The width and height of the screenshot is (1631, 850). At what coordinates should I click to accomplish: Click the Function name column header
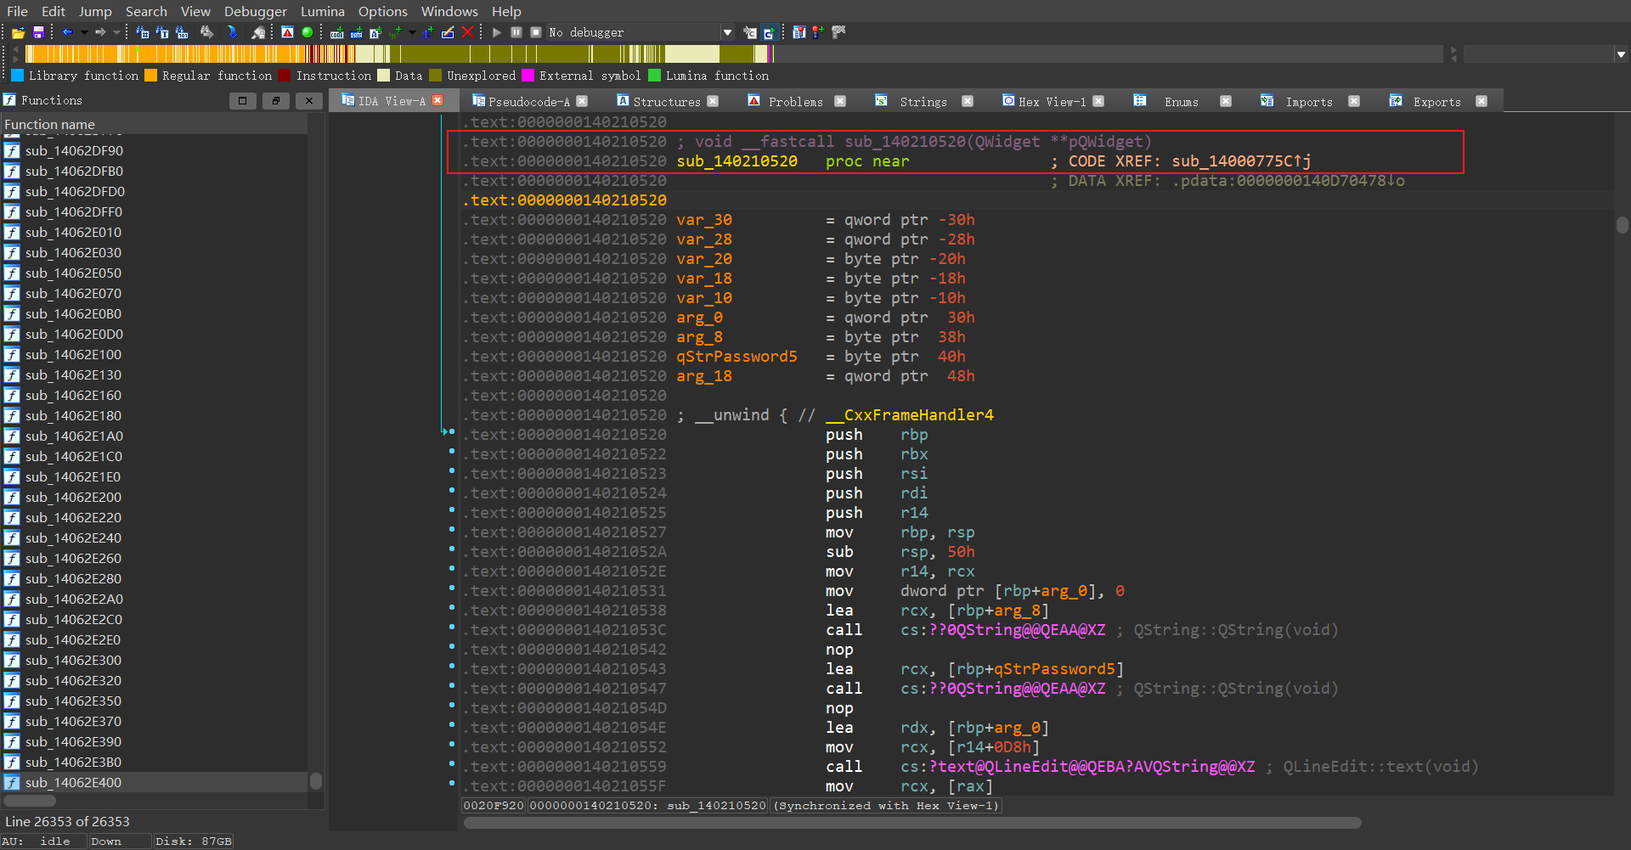pyautogui.click(x=50, y=124)
